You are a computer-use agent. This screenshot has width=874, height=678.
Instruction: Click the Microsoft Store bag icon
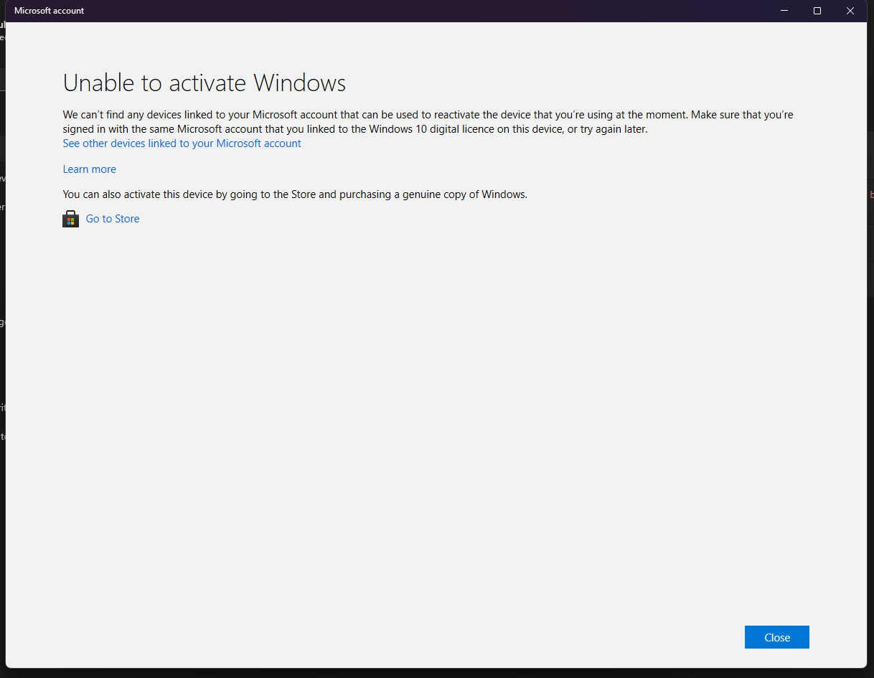click(x=70, y=219)
